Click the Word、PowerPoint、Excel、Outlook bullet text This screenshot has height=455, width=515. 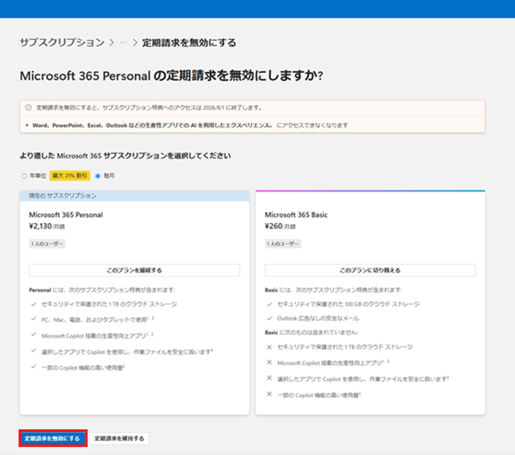tap(190, 125)
